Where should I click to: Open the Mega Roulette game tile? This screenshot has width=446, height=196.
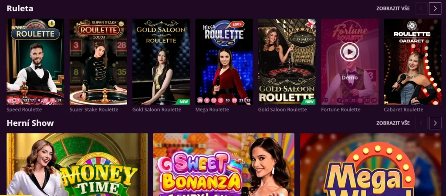(x=224, y=62)
